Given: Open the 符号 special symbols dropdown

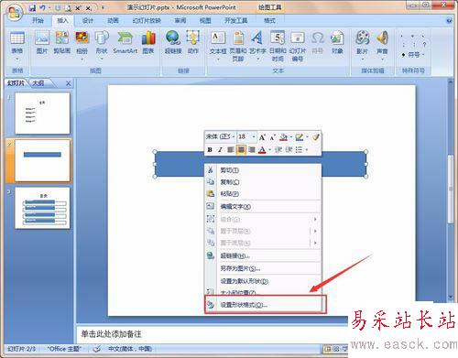Looking at the screenshot, I should 413,55.
